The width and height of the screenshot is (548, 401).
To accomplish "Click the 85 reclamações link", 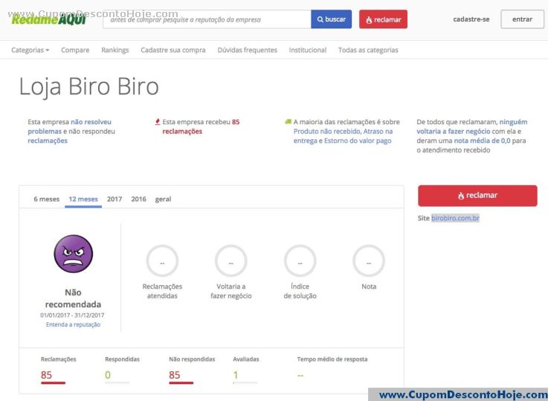I will click(x=201, y=126).
